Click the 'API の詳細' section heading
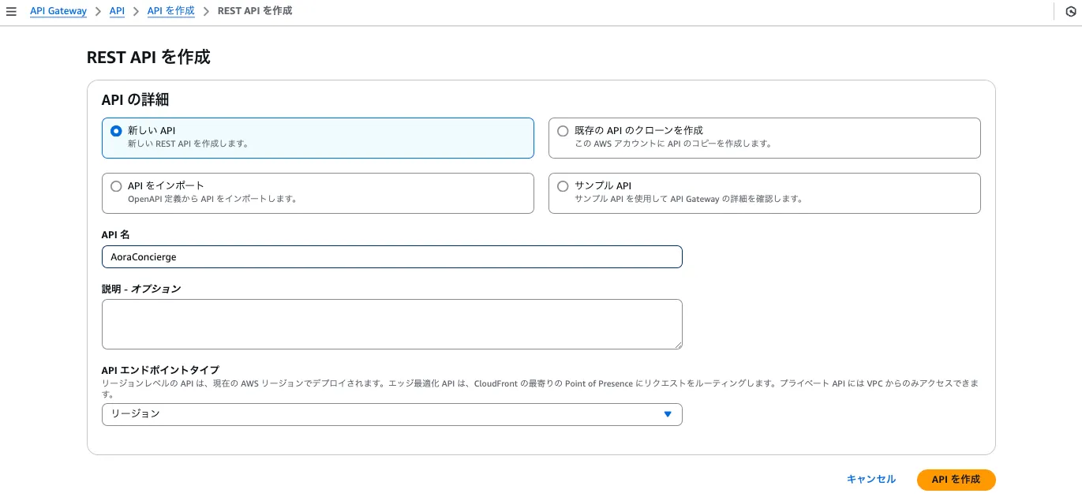The width and height of the screenshot is (1082, 497). click(x=136, y=100)
